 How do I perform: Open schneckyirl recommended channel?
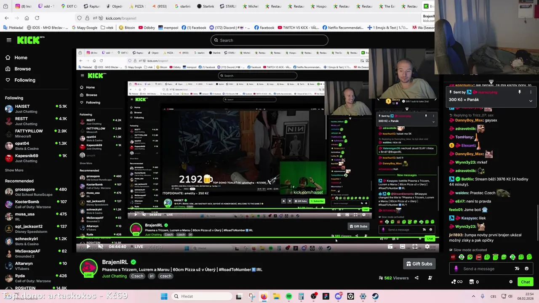click(x=36, y=241)
